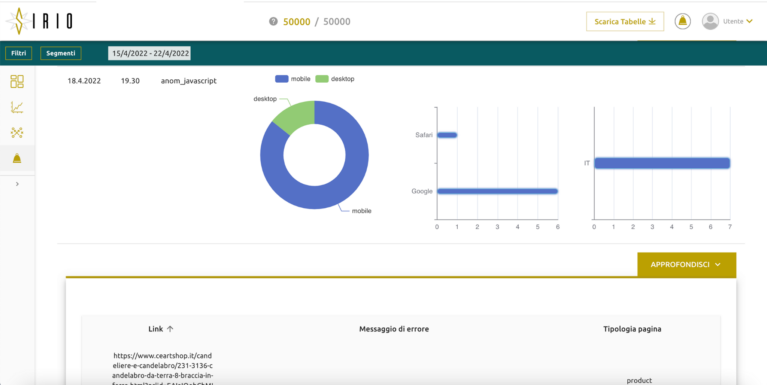Click the notification bell in the header
The image size is (767, 385).
682,21
